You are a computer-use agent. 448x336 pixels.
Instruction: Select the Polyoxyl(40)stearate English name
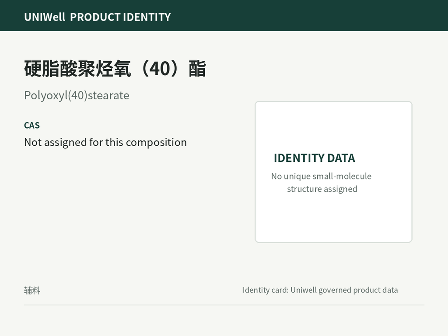pyautogui.click(x=77, y=95)
